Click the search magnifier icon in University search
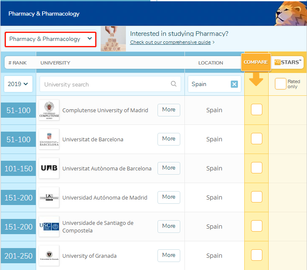The image size is (307, 270). click(x=174, y=84)
